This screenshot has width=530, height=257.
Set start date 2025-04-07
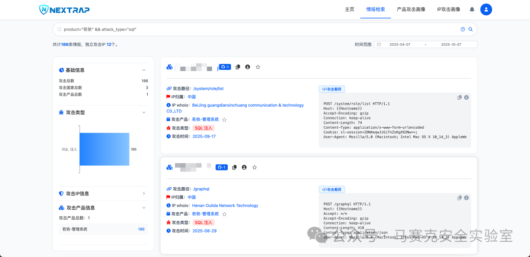(400, 44)
